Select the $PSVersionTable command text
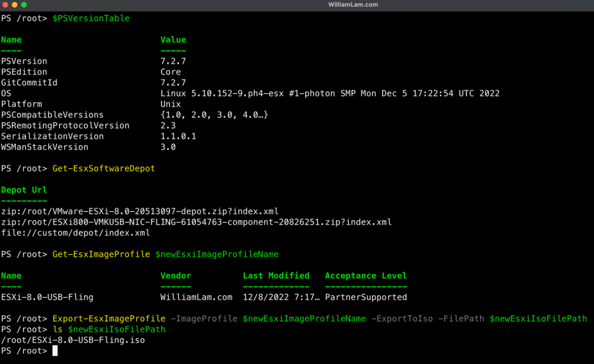Viewport: 594px width, 364px height. pyautogui.click(x=91, y=18)
